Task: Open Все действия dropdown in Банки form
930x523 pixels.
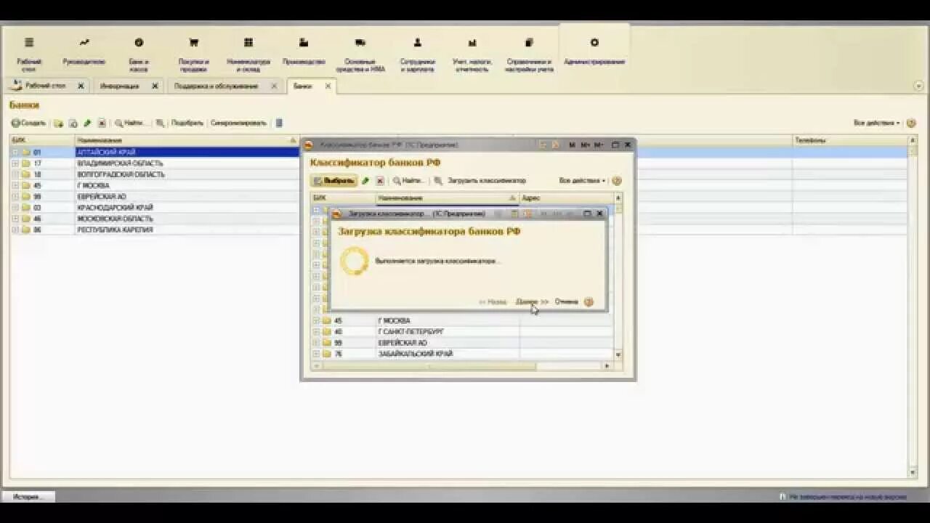Action: [877, 123]
